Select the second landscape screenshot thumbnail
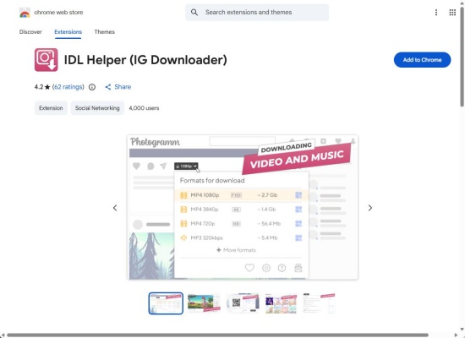This screenshot has width=465, height=338. click(x=205, y=303)
